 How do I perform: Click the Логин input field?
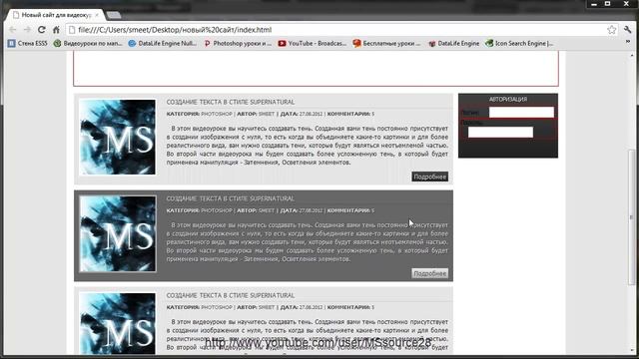coord(521,112)
